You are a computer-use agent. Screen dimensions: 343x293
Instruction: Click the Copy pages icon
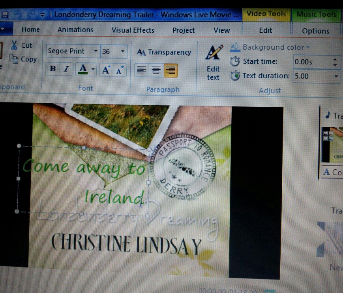13,59
